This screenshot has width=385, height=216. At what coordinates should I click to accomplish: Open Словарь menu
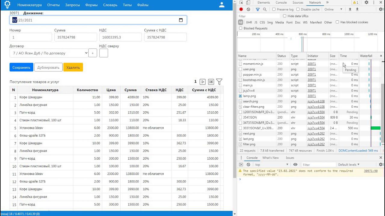click(x=110, y=5)
